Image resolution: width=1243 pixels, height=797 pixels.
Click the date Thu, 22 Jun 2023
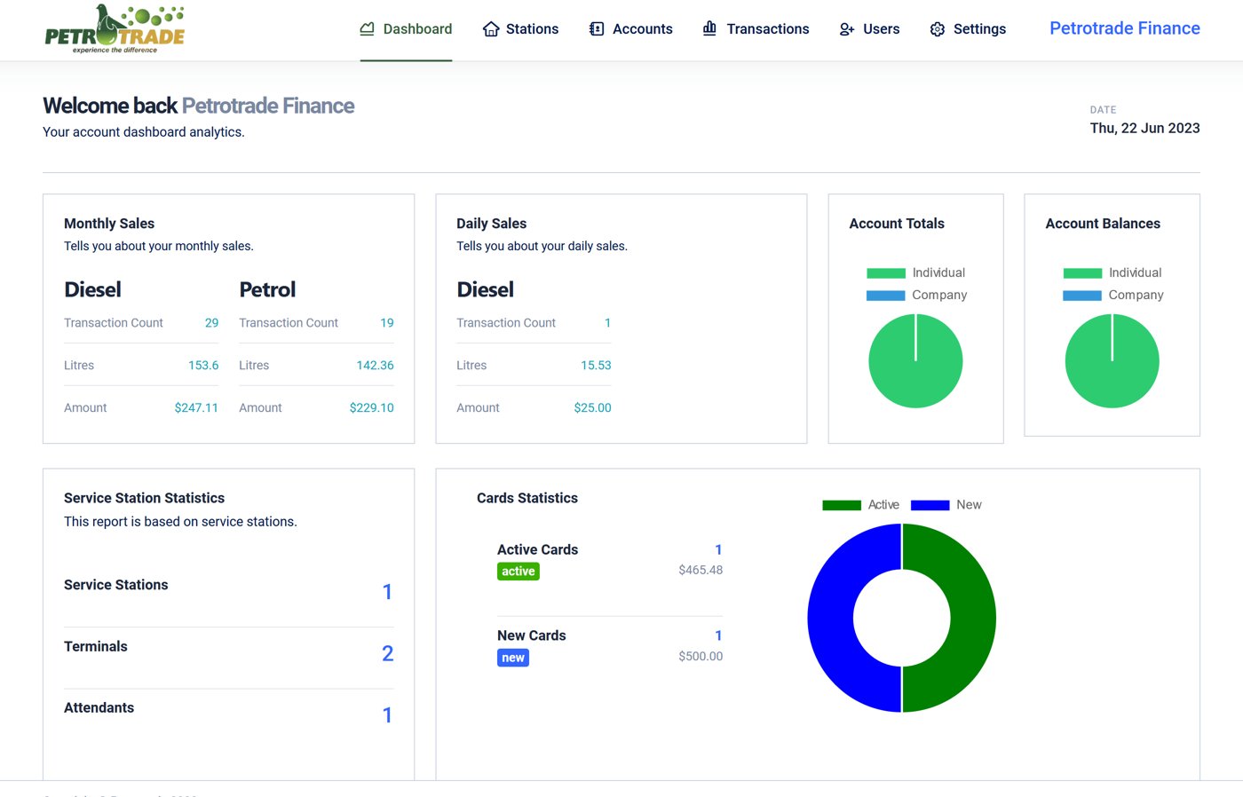tap(1144, 128)
